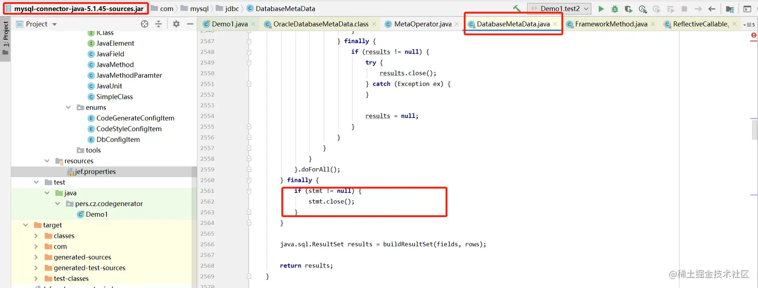Open Project panel settings gear
The height and width of the screenshot is (288, 758).
[176, 24]
